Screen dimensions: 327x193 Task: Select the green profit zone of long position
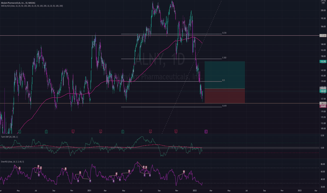click(x=225, y=75)
